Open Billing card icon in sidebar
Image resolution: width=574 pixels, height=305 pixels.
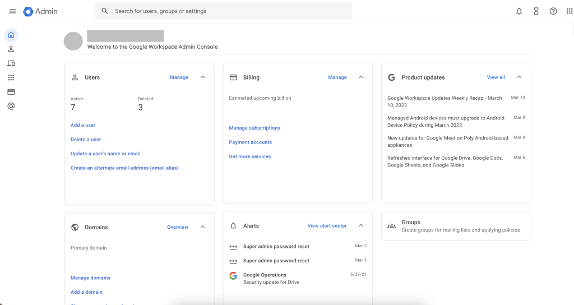coord(11,92)
